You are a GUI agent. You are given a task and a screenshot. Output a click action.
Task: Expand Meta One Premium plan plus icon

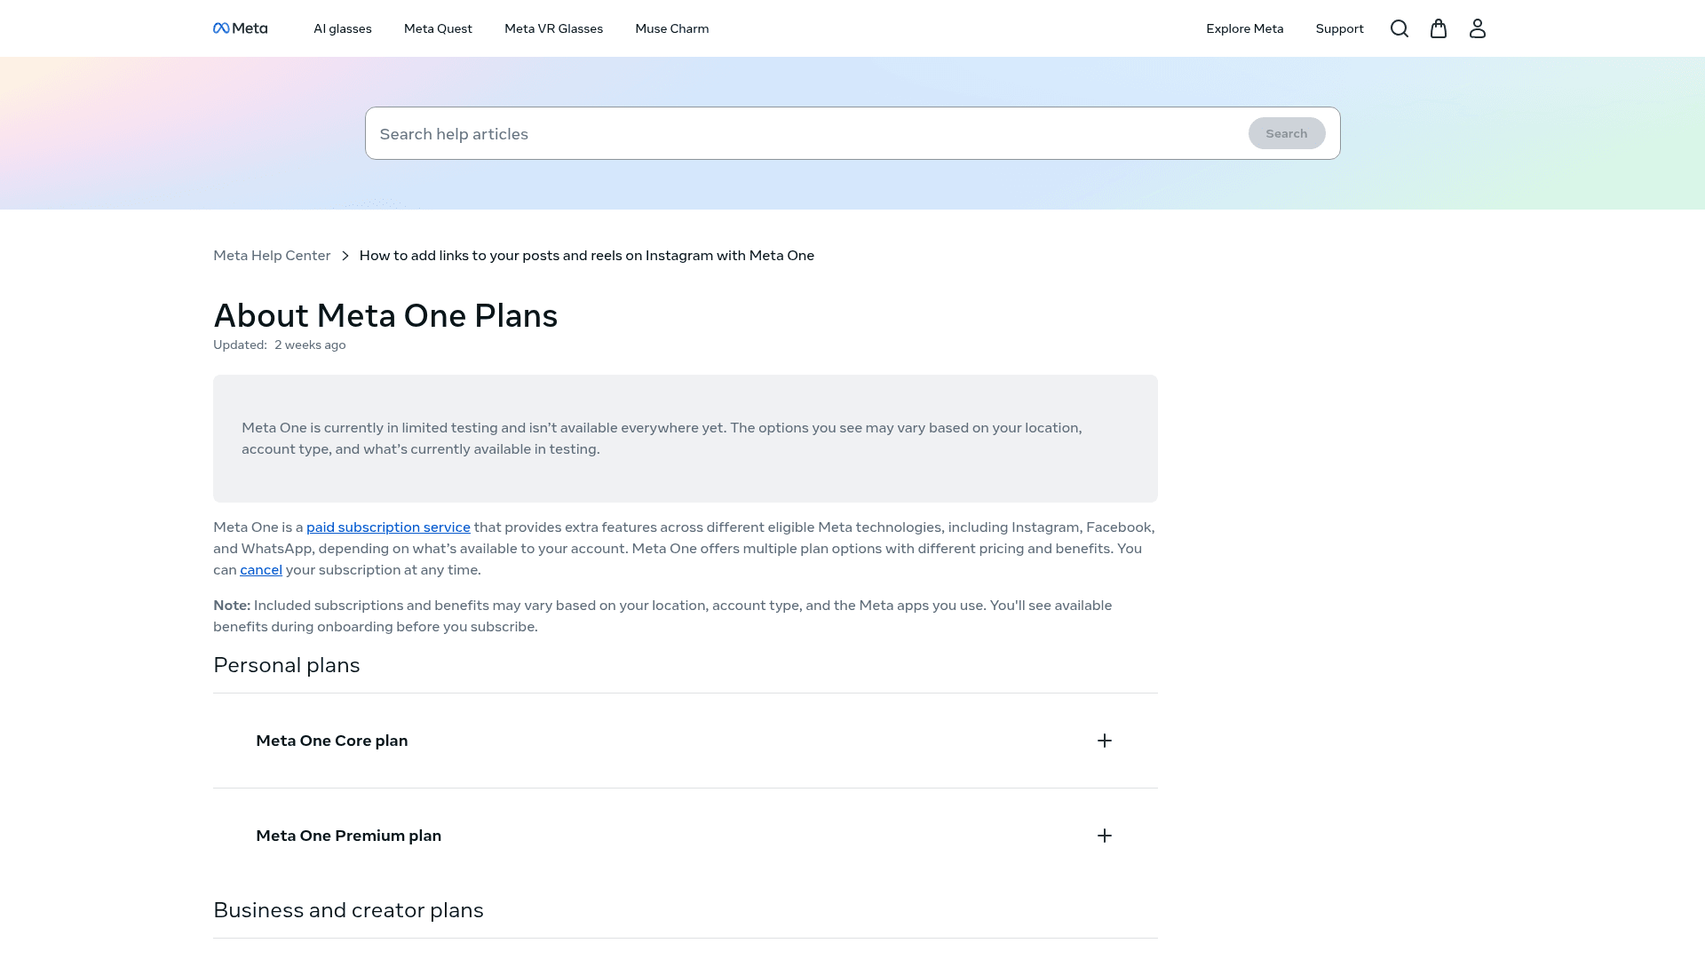[1105, 836]
